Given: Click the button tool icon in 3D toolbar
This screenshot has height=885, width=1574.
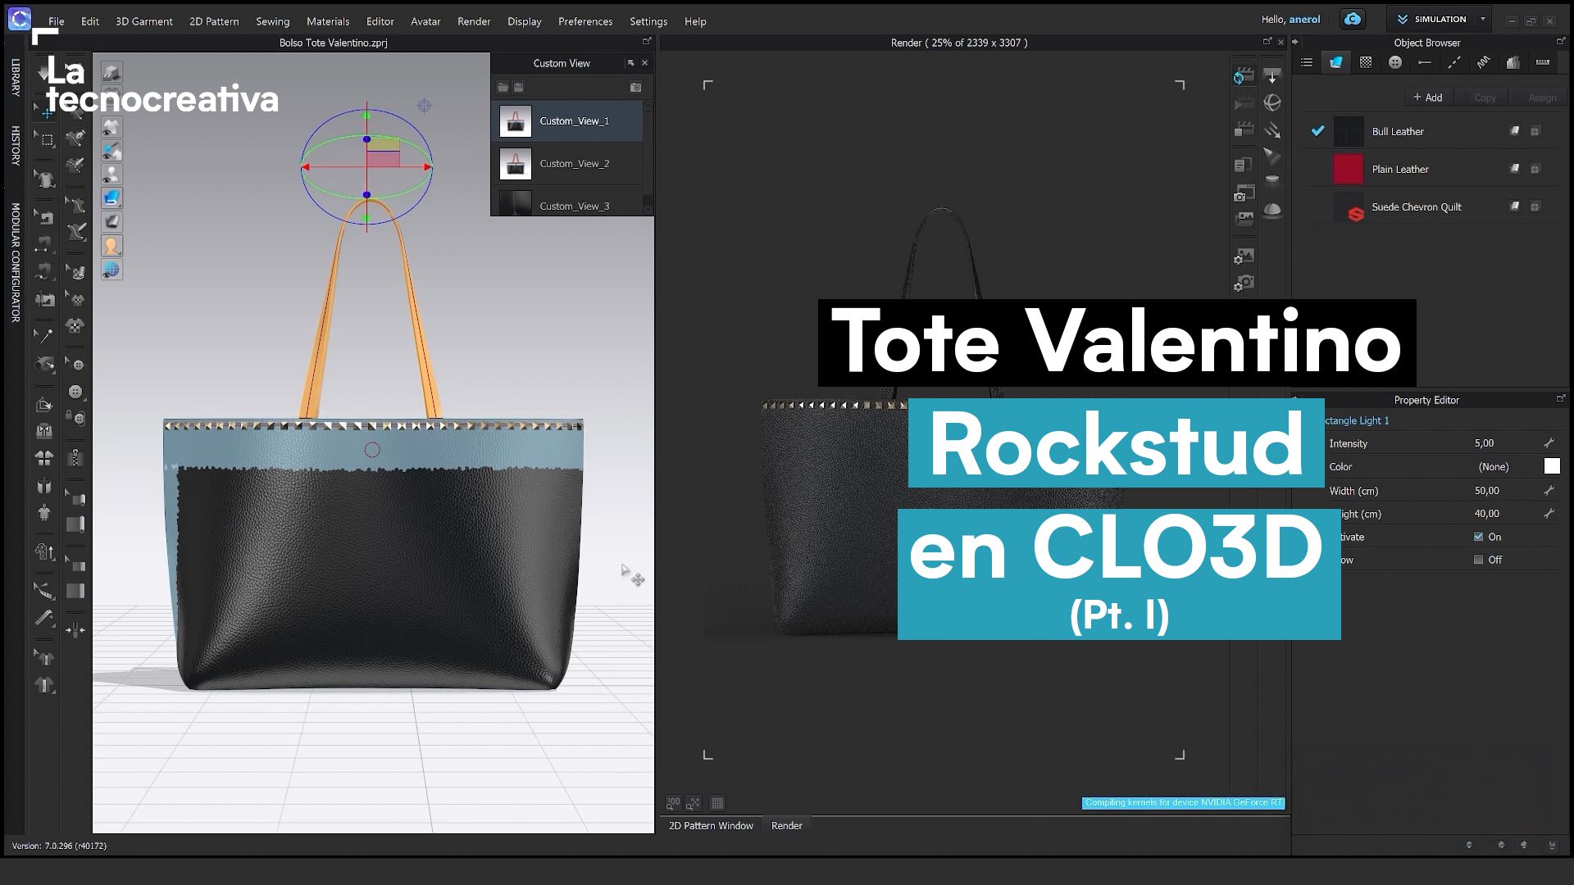Looking at the screenshot, I should click(x=75, y=393).
